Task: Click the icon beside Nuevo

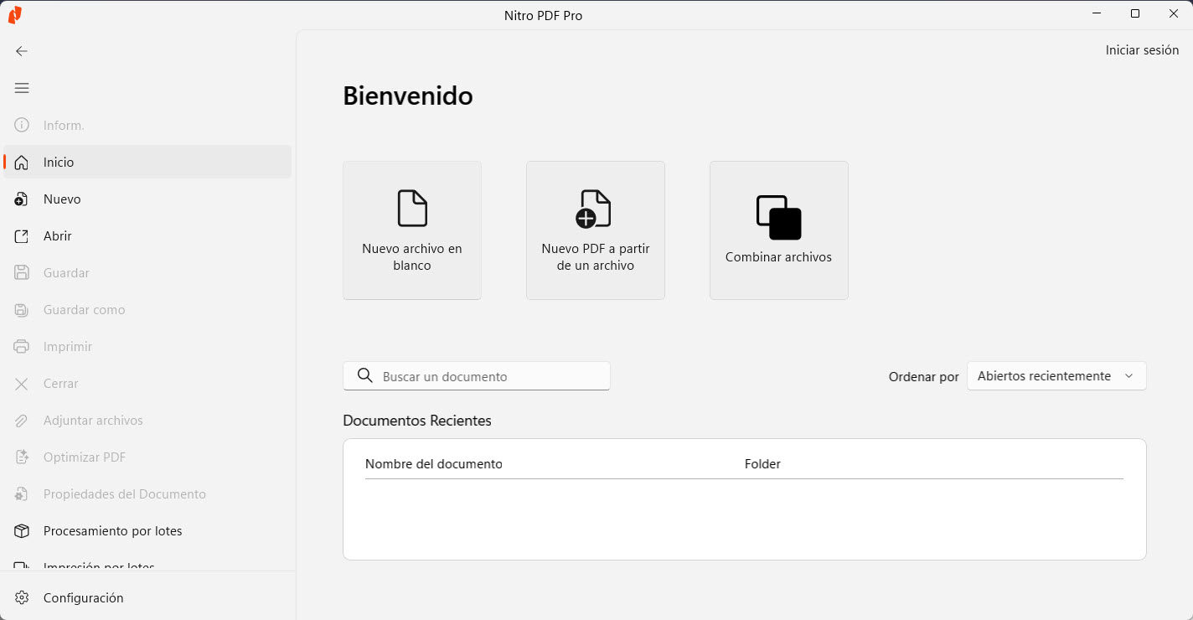Action: click(22, 199)
